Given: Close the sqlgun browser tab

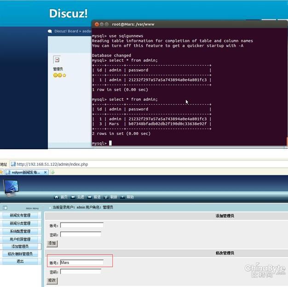Looking at the screenshot, I should 45,172.
